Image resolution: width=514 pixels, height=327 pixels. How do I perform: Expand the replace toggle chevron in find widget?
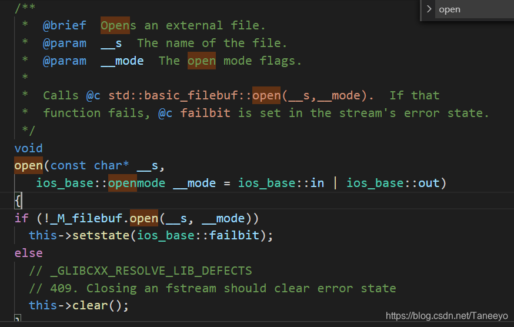click(x=429, y=9)
